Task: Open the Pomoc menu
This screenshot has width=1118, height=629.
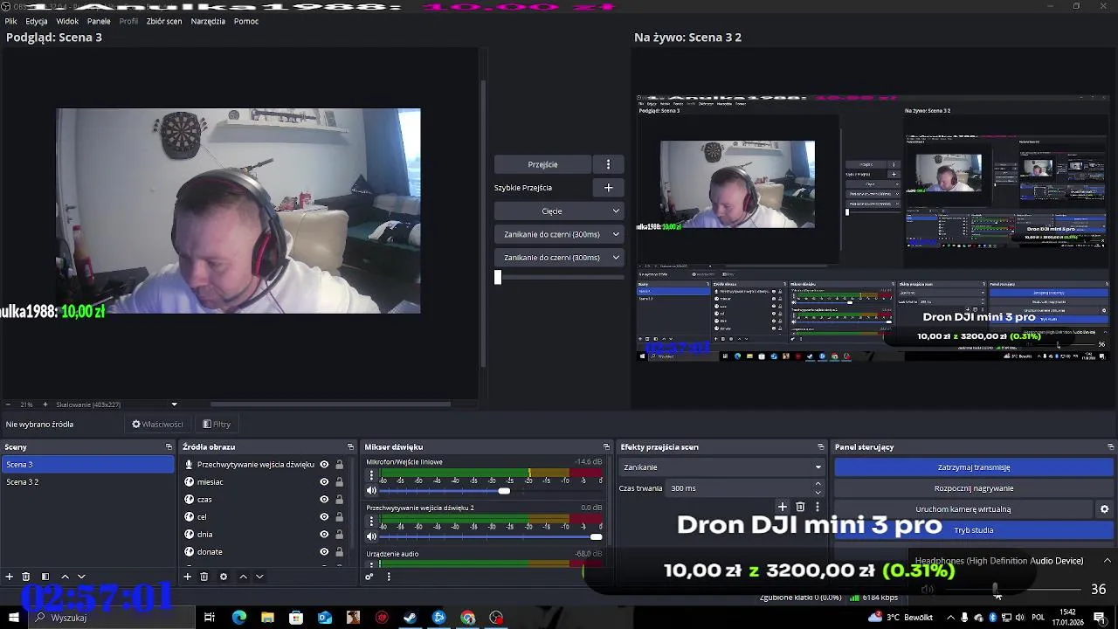Action: (x=246, y=21)
